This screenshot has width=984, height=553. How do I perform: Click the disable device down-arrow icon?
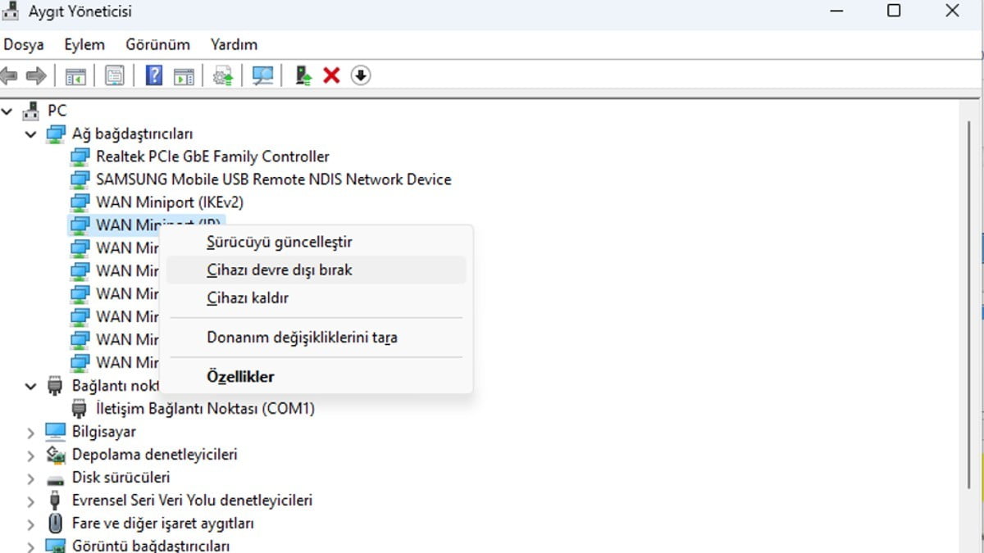tap(361, 76)
